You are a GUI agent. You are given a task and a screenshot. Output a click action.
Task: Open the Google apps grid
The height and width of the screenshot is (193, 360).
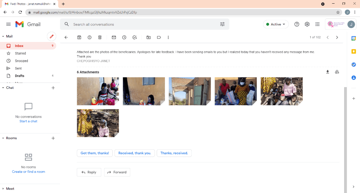coord(318,24)
